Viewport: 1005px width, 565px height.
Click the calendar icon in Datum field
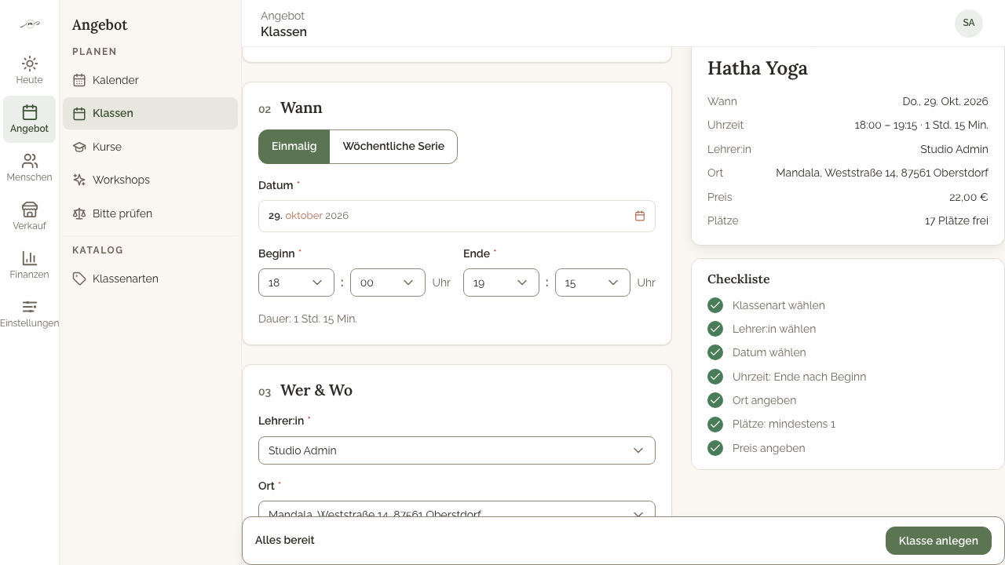(x=640, y=216)
